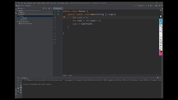
Task: Collapse the project root folder in the tree
Action: pyautogui.click(x=18, y=11)
